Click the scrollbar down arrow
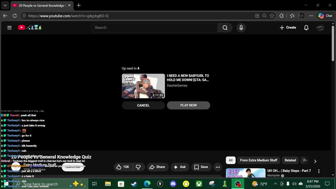This screenshot has width=336, height=189. (x=333, y=175)
